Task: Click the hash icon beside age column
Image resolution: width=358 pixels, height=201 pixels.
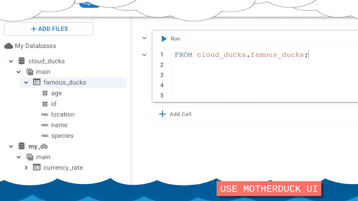Action: point(45,93)
